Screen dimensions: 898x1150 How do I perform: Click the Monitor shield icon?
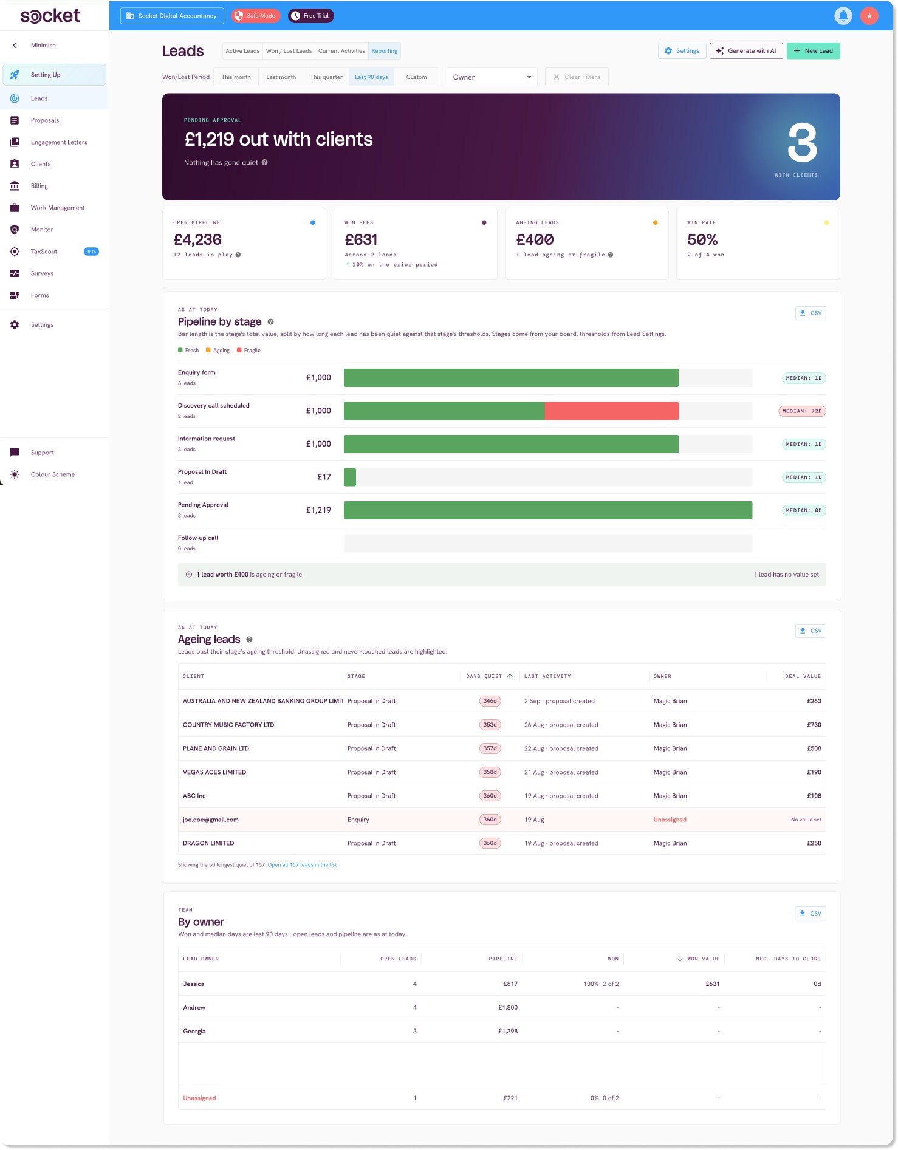[x=15, y=230]
